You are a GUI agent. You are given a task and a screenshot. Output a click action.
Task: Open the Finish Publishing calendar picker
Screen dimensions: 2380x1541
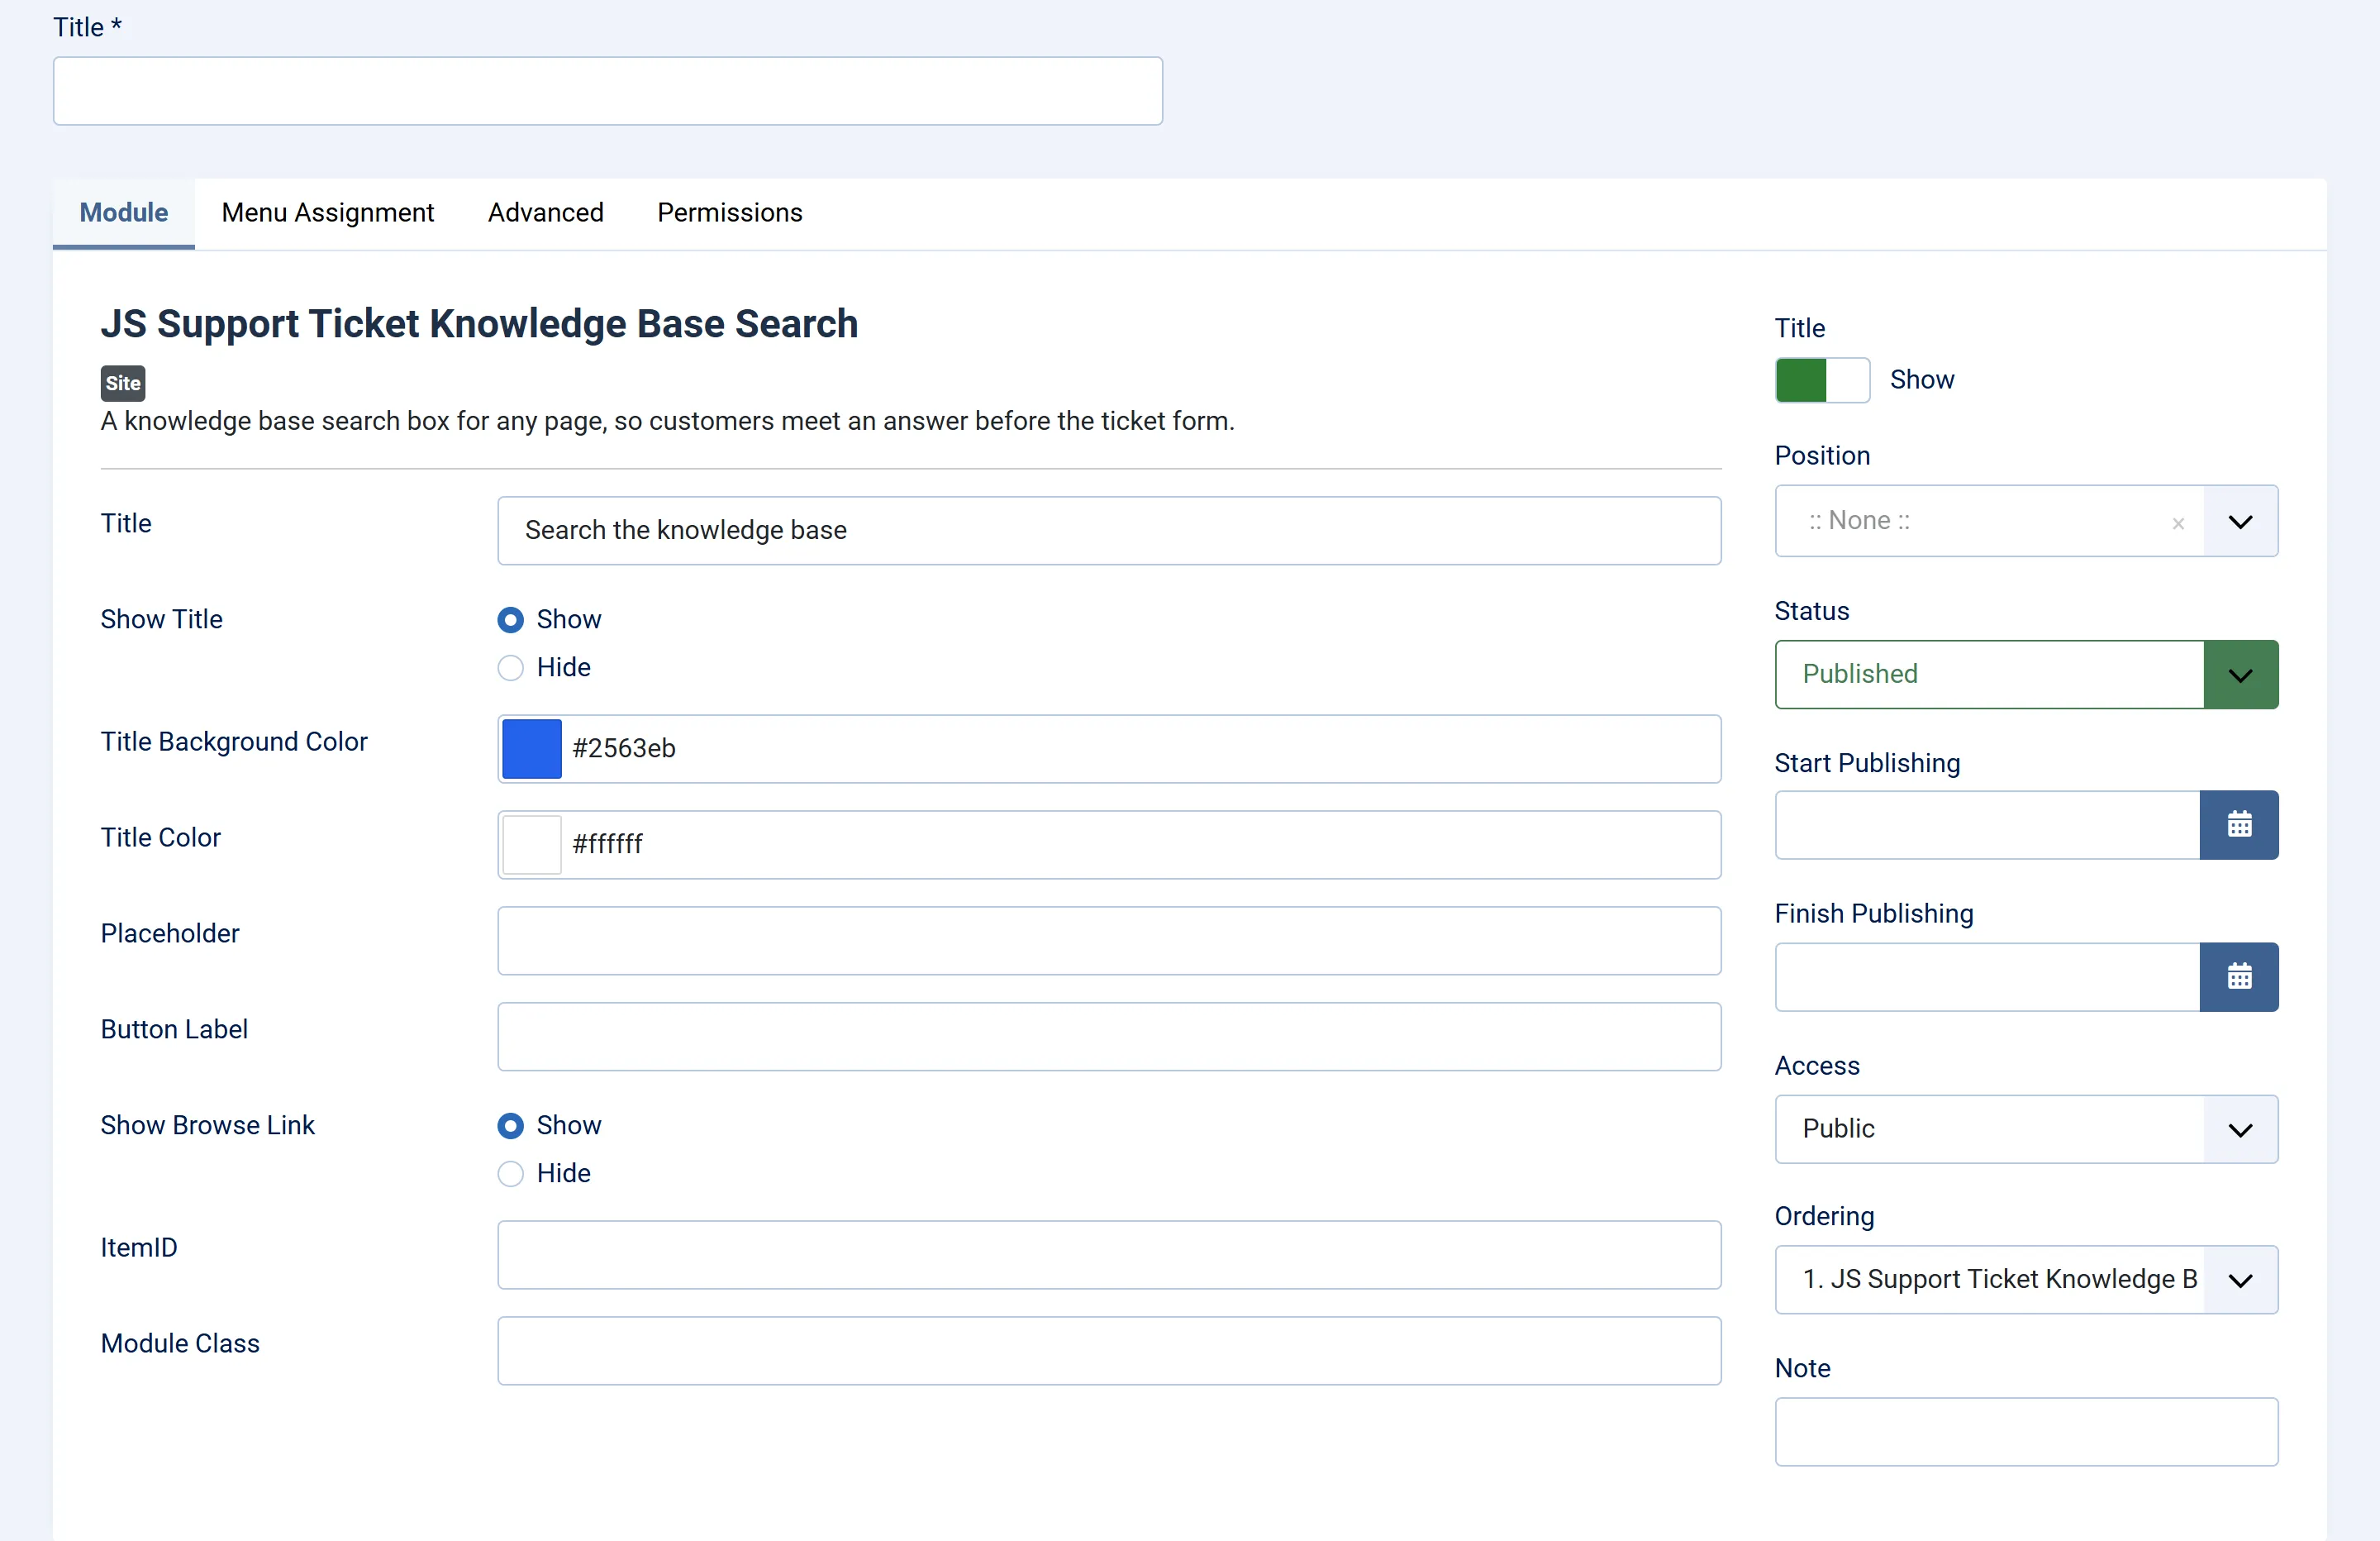tap(2238, 976)
